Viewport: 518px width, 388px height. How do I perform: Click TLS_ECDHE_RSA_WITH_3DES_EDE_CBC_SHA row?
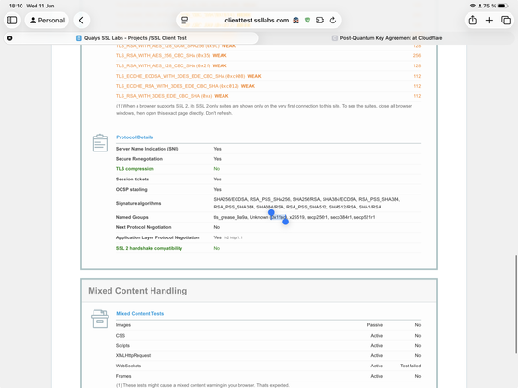pyautogui.click(x=268, y=86)
